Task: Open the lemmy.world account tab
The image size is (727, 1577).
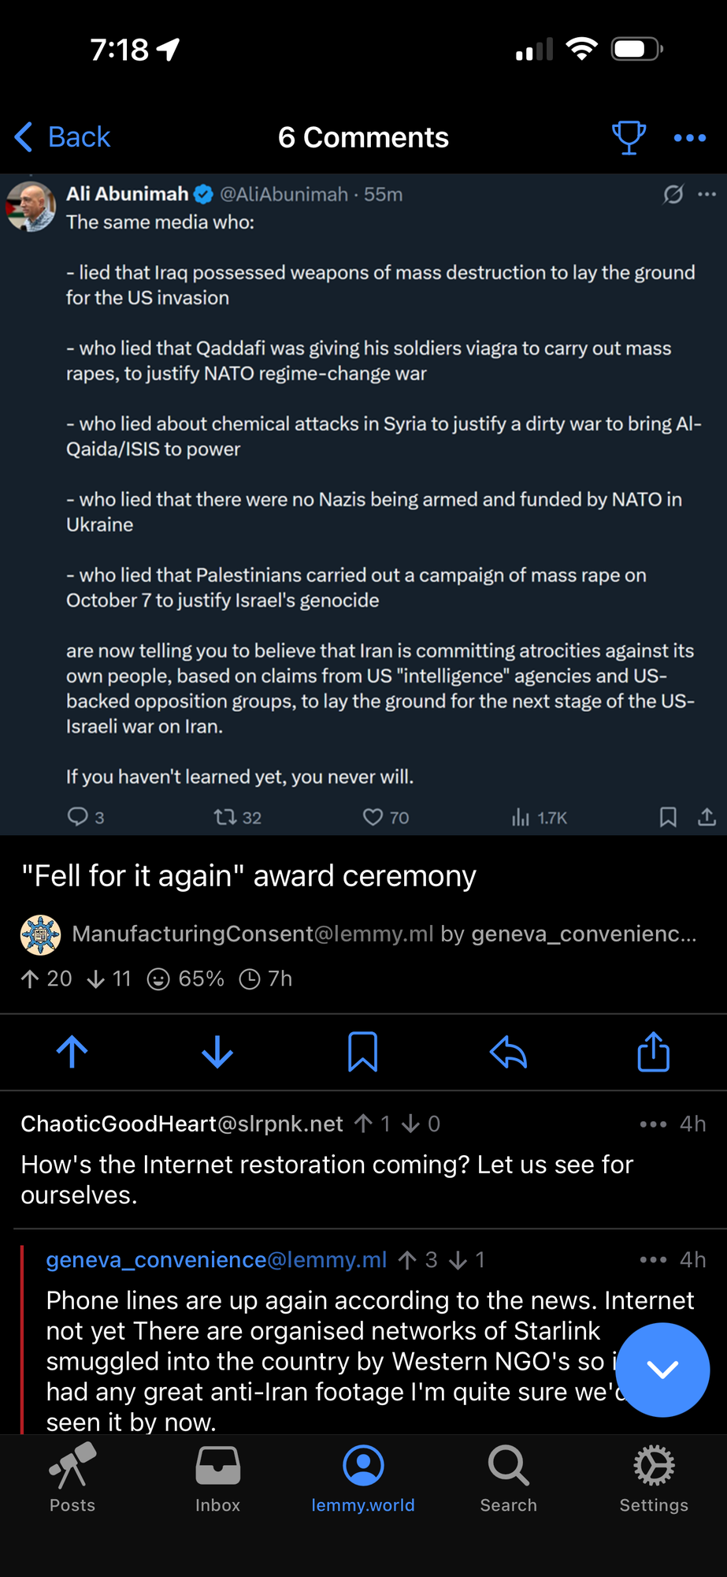Action: (x=363, y=1478)
